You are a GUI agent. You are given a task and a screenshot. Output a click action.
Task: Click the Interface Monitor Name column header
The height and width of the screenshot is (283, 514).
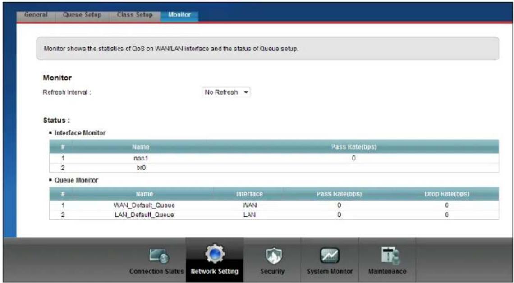(141, 147)
